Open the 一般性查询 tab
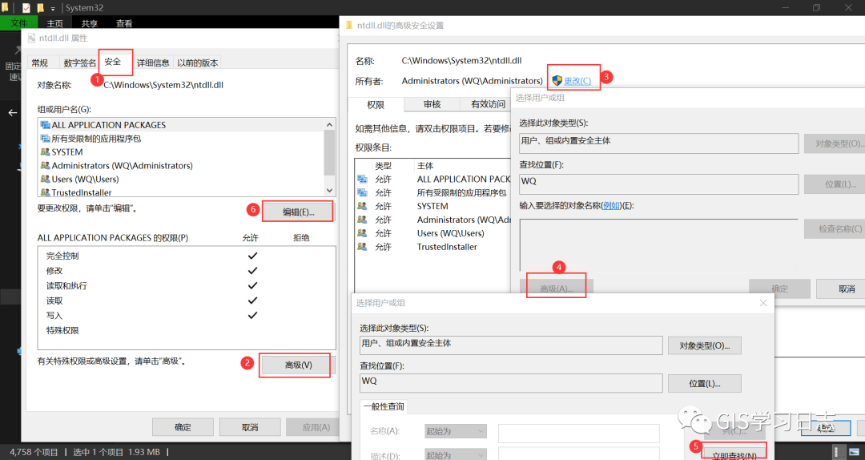The width and height of the screenshot is (865, 460). [x=384, y=406]
